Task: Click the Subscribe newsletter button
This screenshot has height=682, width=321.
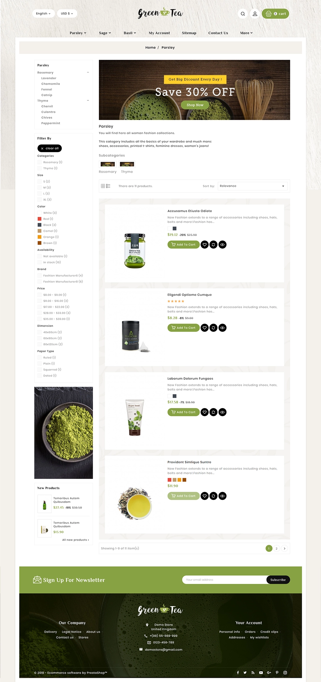Action: [278, 580]
